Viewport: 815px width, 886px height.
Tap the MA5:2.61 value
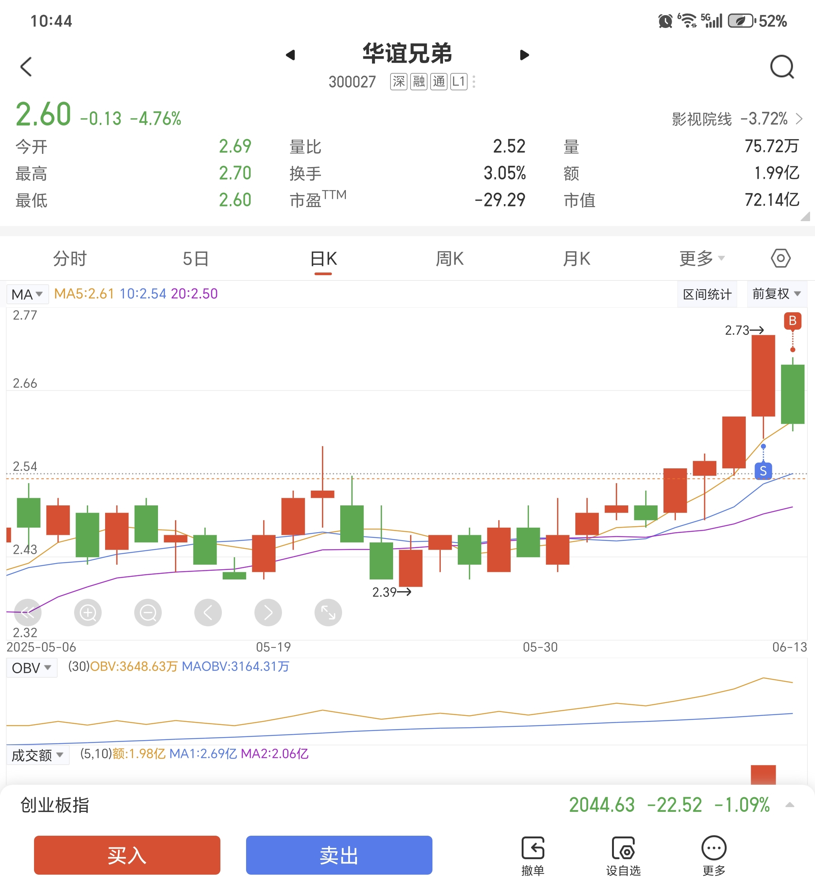84,294
